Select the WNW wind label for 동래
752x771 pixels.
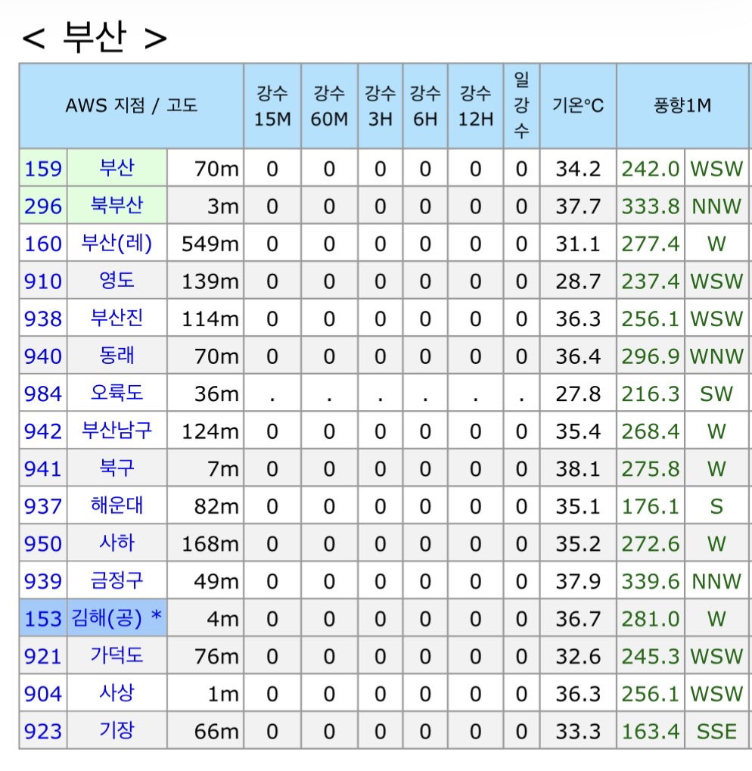716,356
